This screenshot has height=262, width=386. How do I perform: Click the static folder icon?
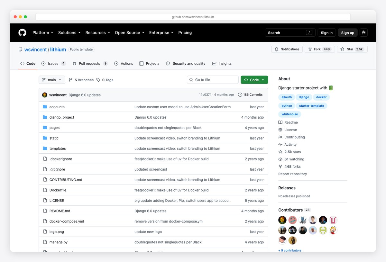[45, 138]
